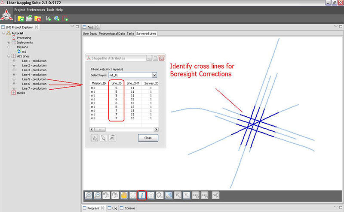Collapse the ALS Lines tree node
The height and width of the screenshot is (212, 344).
click(9, 56)
